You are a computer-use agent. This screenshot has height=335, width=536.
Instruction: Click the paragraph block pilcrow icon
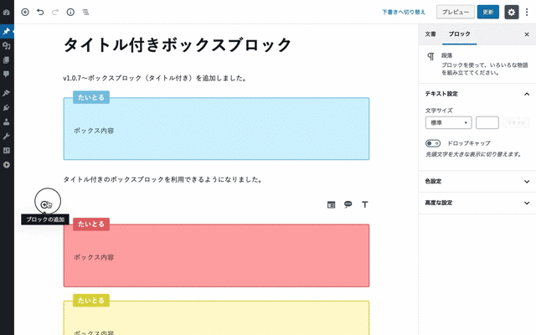click(430, 56)
